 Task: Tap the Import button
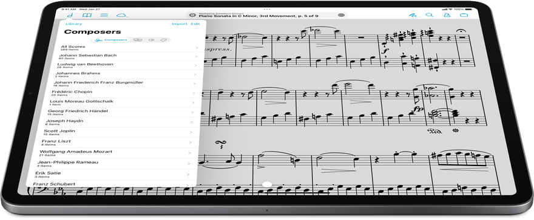(x=180, y=24)
